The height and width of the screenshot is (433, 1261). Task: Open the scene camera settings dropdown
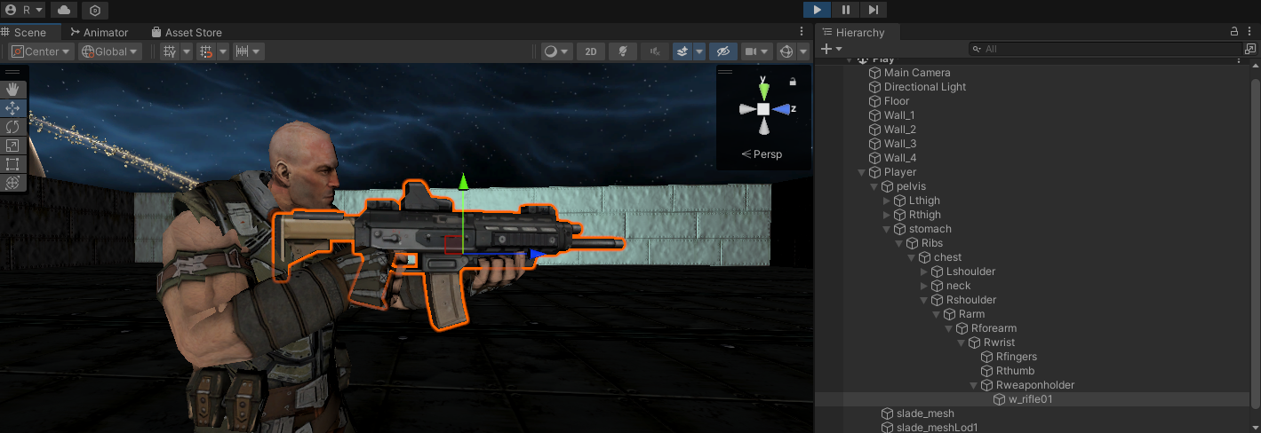point(756,51)
